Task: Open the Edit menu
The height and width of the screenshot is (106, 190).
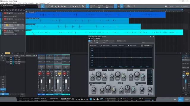Action: click(7, 3)
